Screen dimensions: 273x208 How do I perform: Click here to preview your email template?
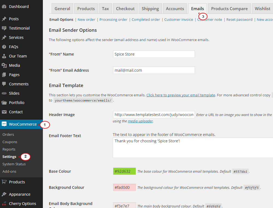tap(181, 95)
